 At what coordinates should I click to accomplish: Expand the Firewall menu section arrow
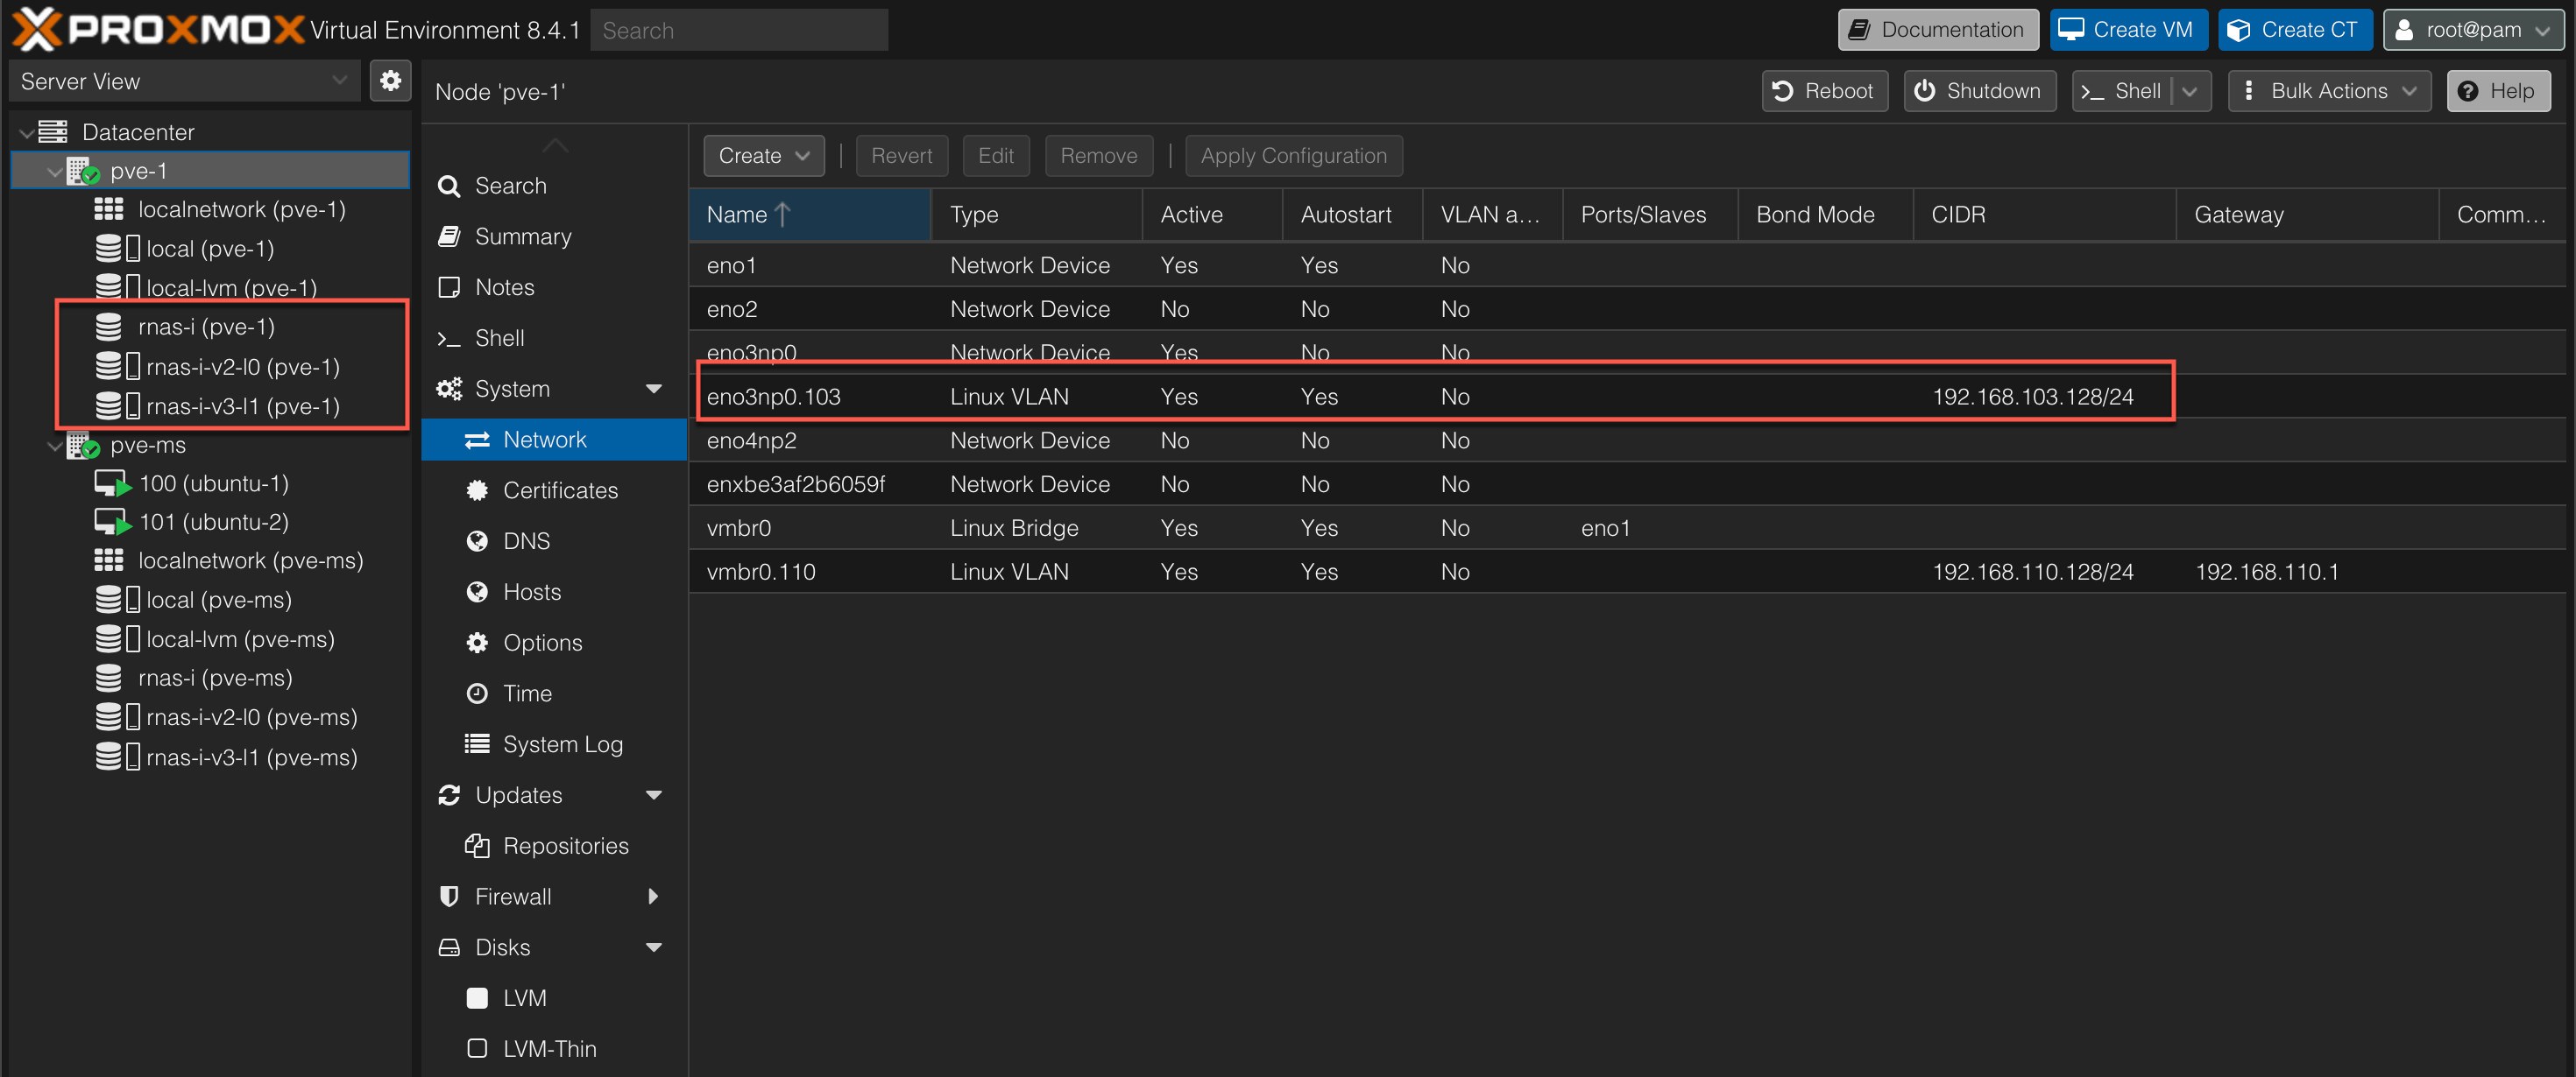click(x=654, y=896)
